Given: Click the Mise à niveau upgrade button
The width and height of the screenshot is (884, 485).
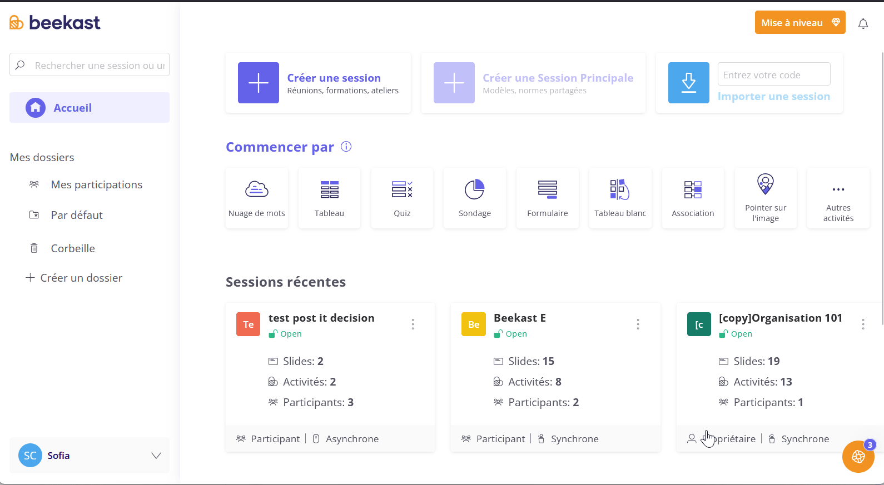Looking at the screenshot, I should point(800,22).
